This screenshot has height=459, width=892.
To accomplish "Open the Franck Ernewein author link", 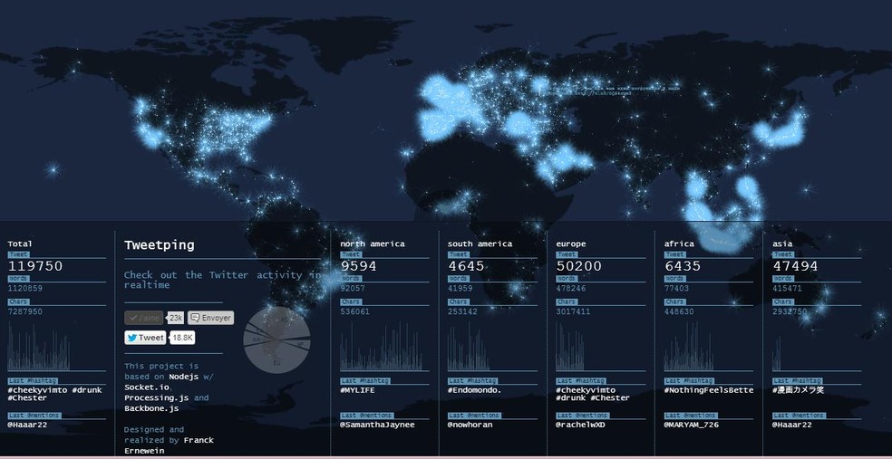I will click(x=169, y=445).
